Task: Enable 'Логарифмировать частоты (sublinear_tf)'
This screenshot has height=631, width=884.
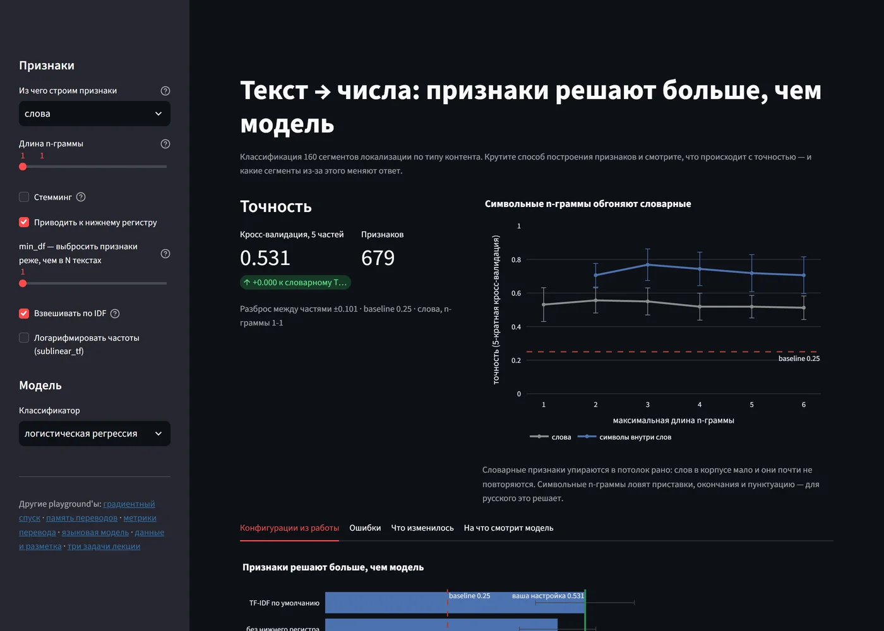Action: tap(24, 338)
